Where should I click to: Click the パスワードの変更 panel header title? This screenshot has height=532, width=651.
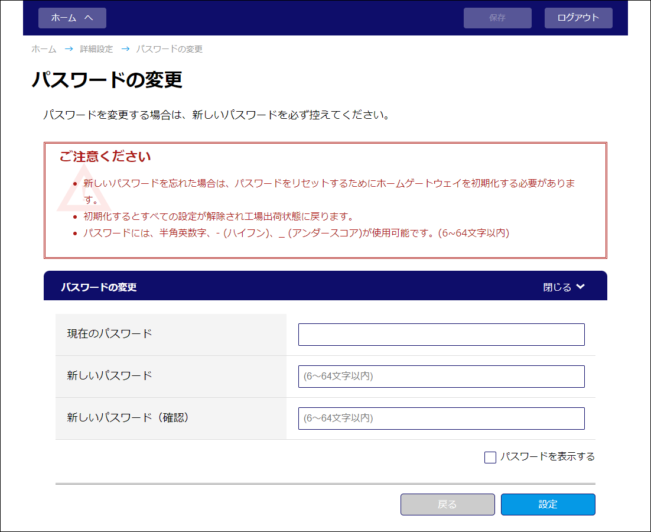(99, 287)
